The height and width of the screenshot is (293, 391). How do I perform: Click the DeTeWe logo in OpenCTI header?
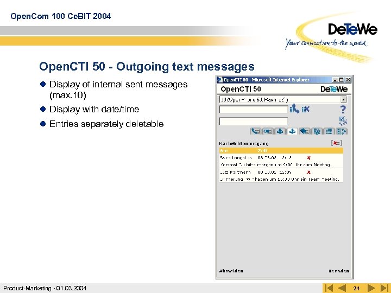[x=334, y=89]
